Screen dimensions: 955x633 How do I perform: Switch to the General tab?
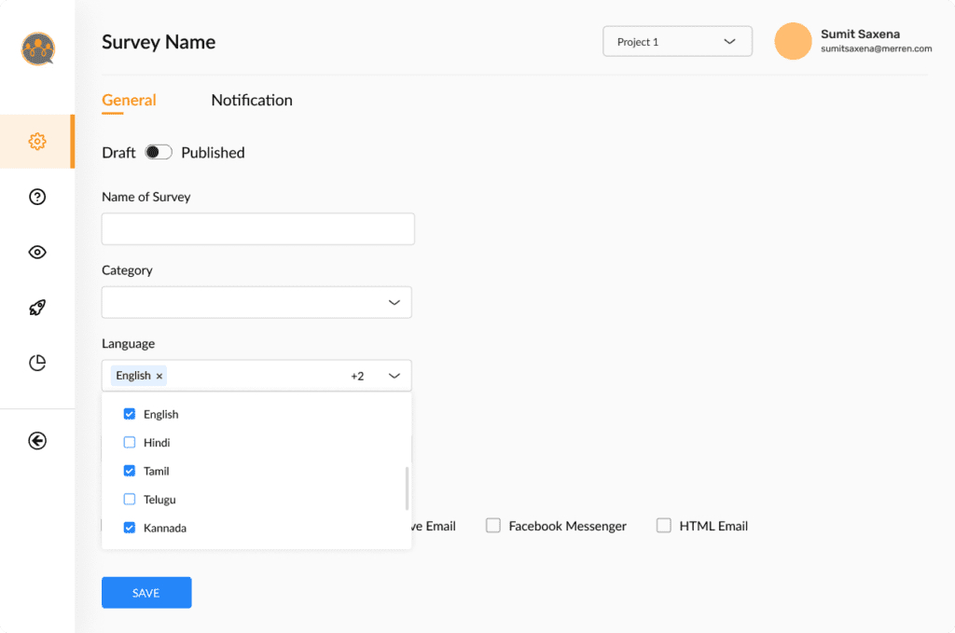[x=129, y=100]
